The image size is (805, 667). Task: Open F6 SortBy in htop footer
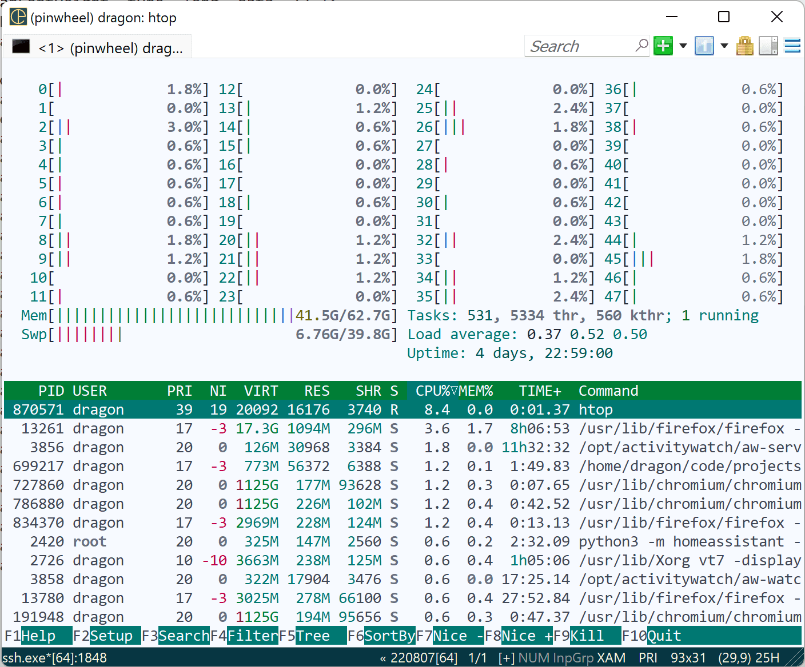381,636
